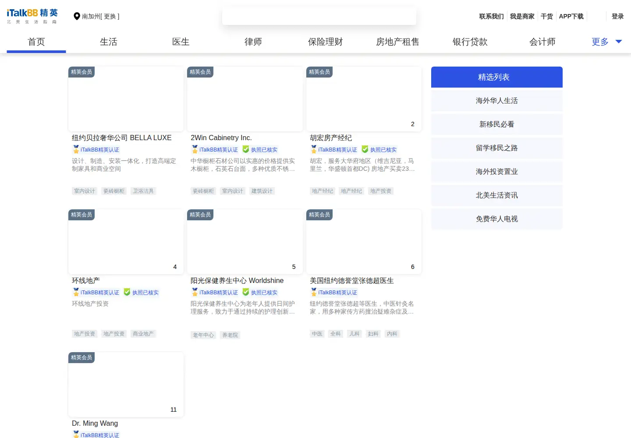Open the 会计师 tab

click(x=542, y=42)
